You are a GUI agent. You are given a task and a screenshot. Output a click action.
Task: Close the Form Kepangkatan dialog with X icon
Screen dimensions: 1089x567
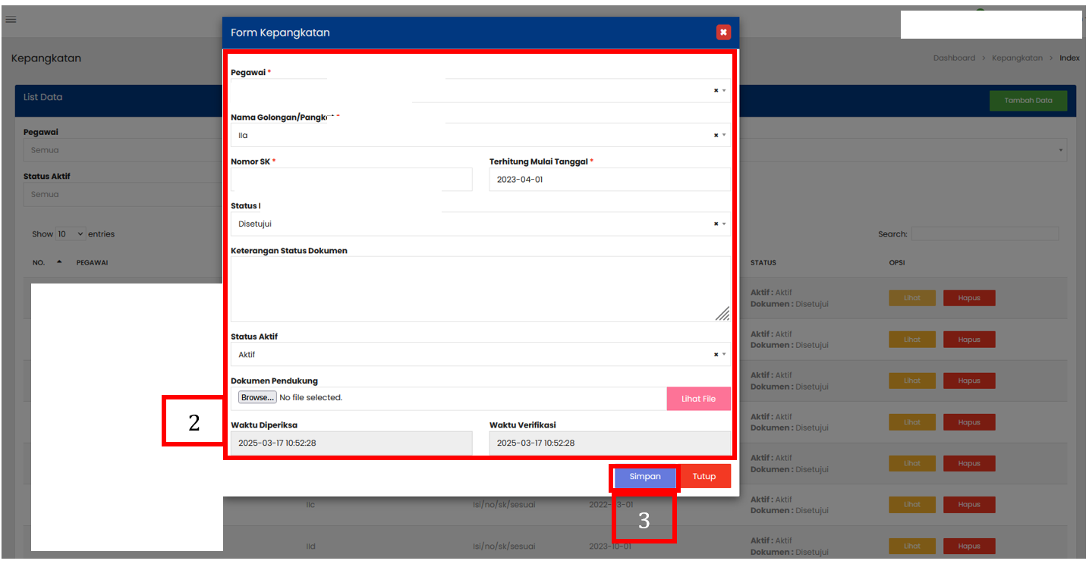[x=723, y=32]
